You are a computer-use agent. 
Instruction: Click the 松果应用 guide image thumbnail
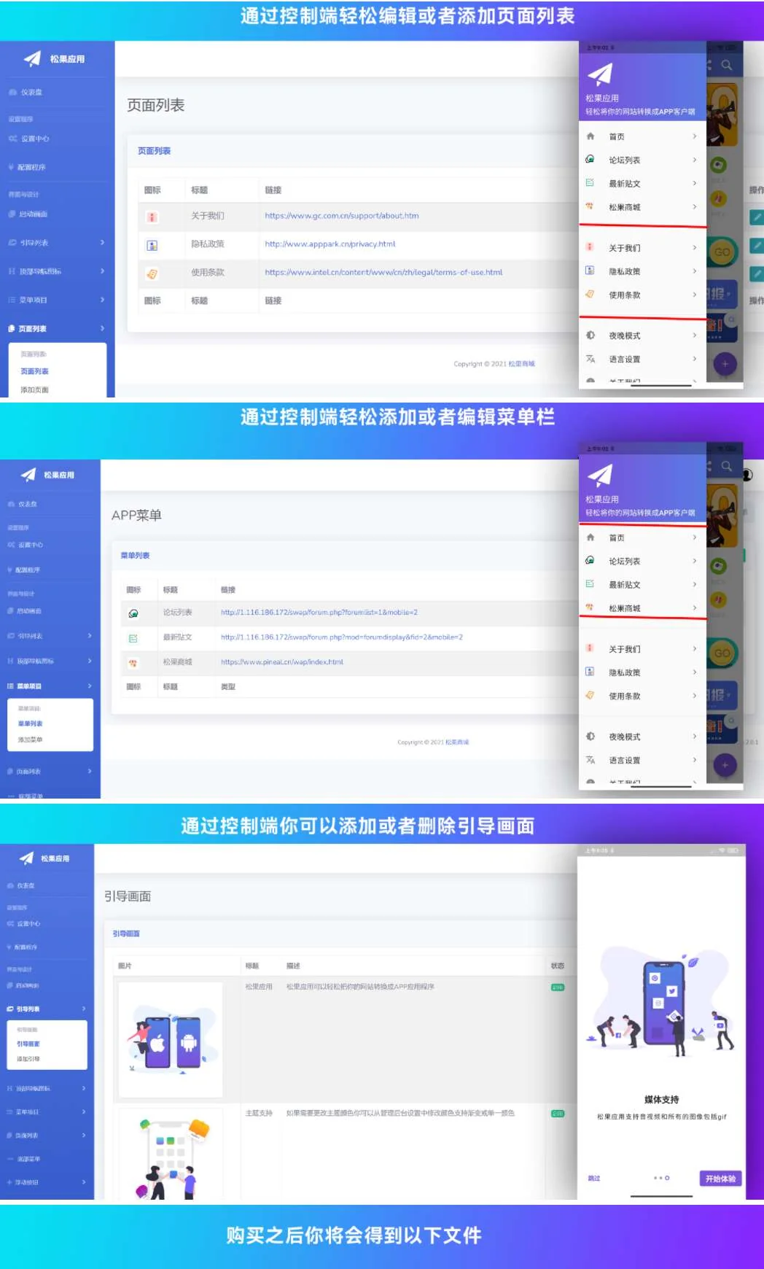(171, 1039)
